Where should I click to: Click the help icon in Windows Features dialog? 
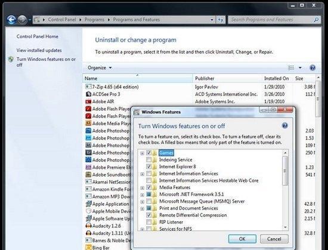click(x=284, y=125)
